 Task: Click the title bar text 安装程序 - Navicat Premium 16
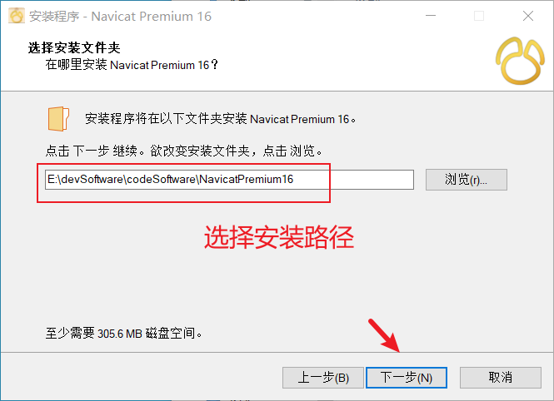(120, 17)
